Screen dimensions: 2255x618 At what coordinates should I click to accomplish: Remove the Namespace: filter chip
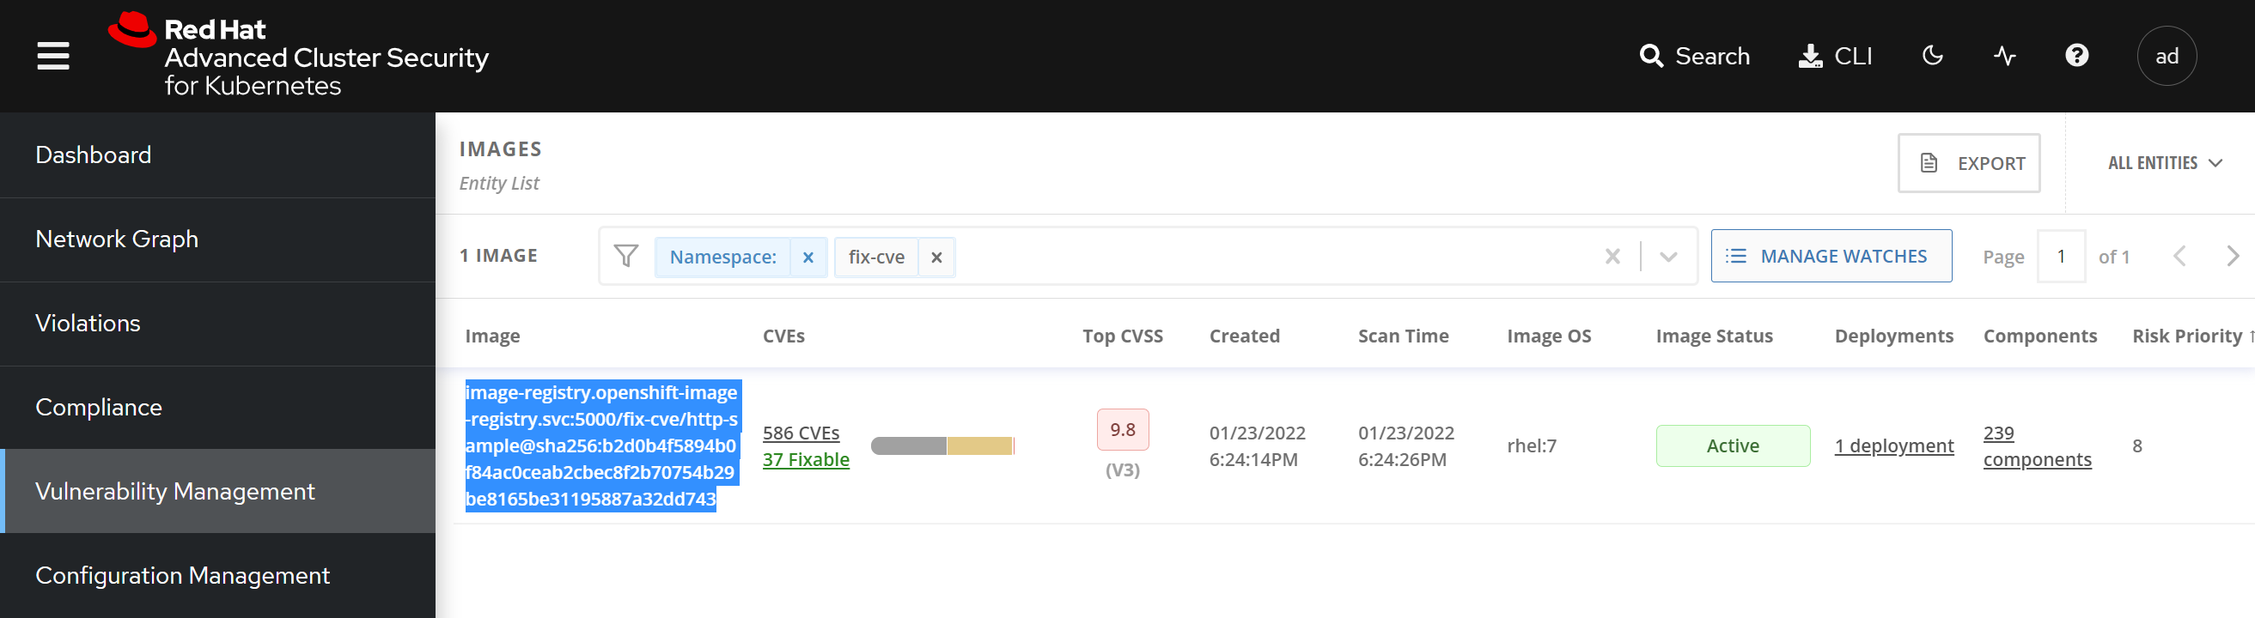[x=808, y=257]
